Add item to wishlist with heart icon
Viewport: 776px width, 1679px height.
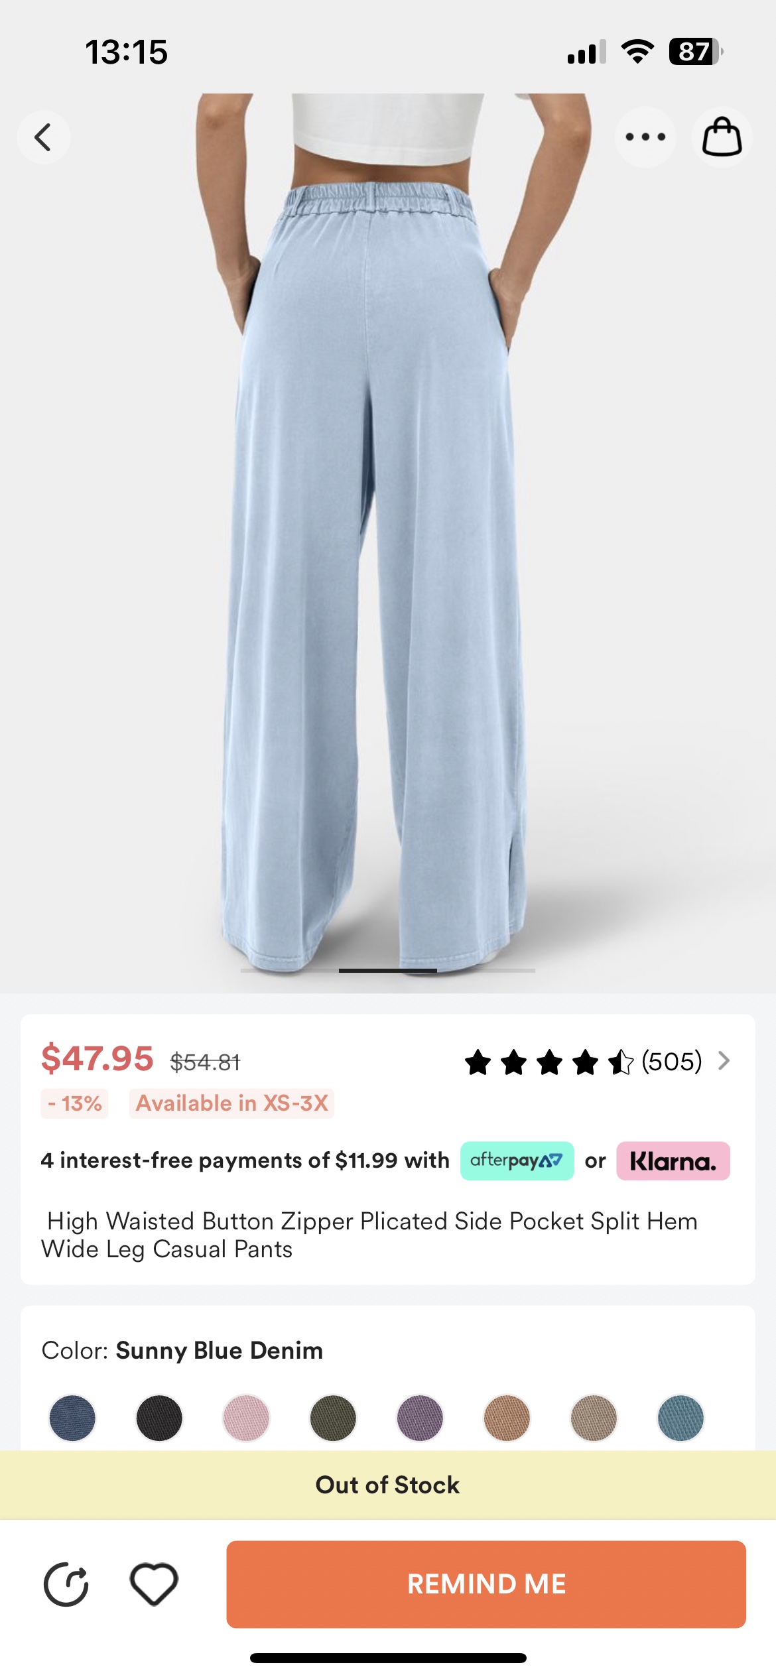154,1584
